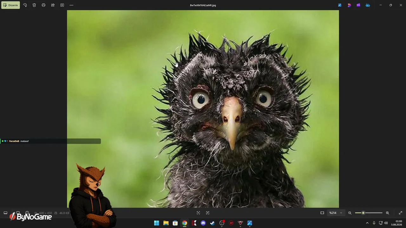Image resolution: width=406 pixels, height=228 pixels.
Task: Click the microphone icon in the system tray
Action: (374, 223)
